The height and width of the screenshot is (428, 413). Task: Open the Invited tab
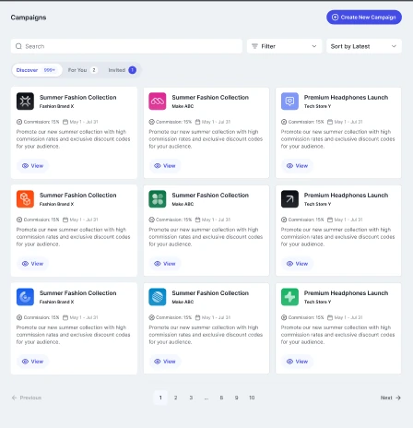(x=122, y=70)
